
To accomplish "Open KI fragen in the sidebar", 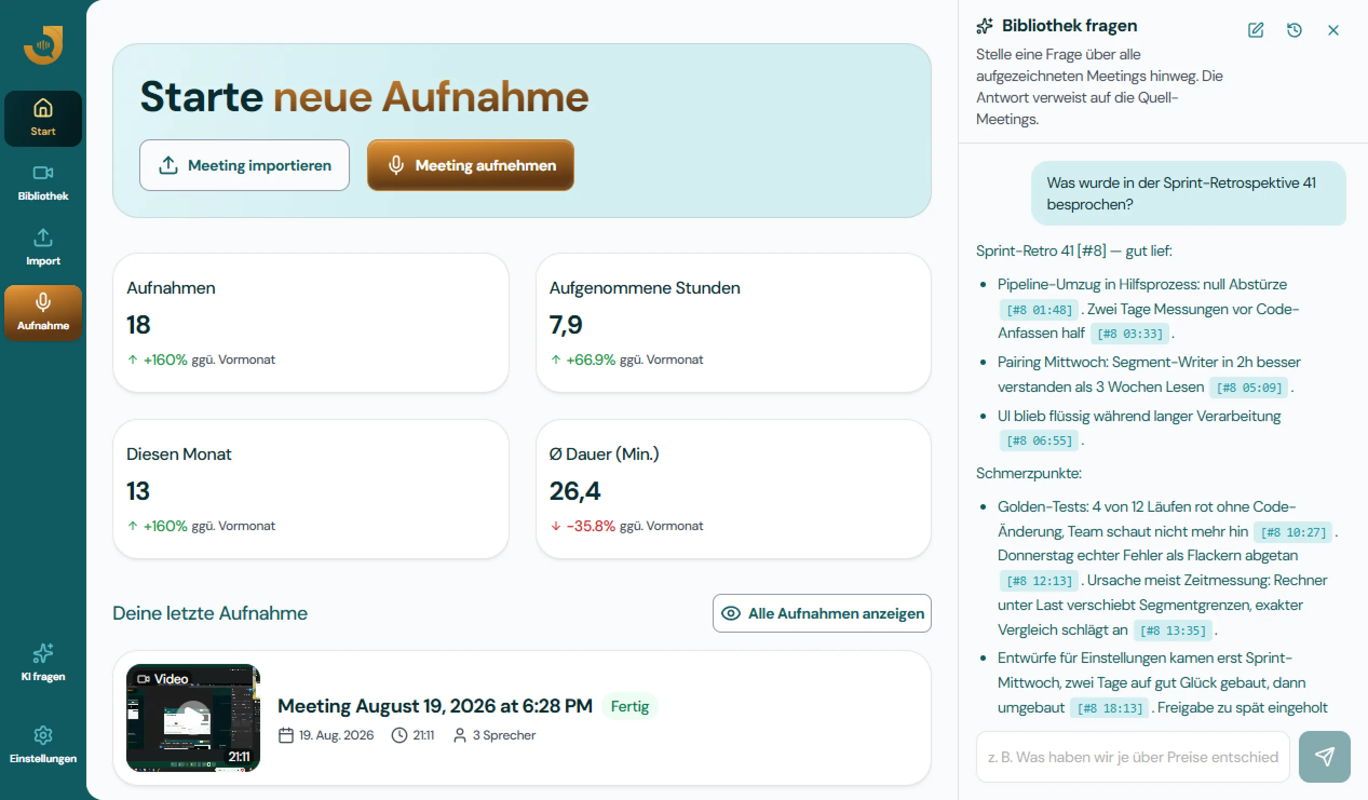I will click(43, 663).
